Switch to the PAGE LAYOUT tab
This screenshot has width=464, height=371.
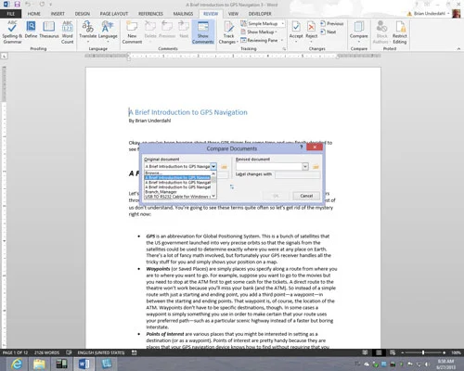(x=114, y=14)
